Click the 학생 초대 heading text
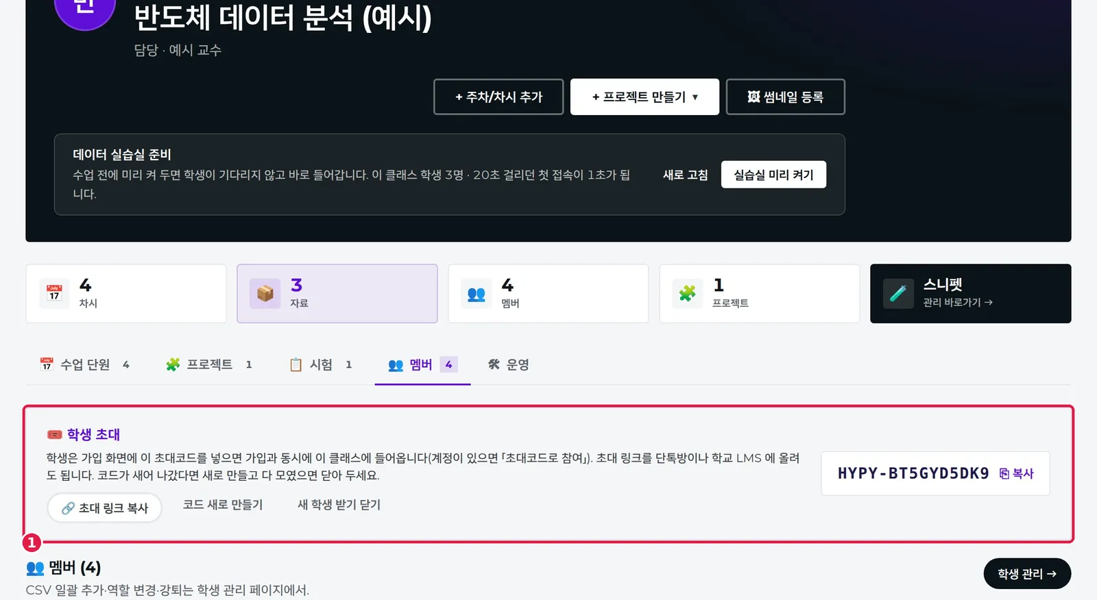 (93, 434)
